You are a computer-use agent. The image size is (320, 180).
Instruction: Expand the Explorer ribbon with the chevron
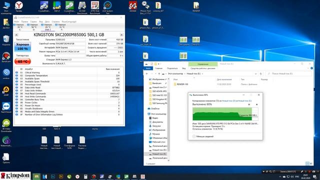pyautogui.click(x=308, y=68)
